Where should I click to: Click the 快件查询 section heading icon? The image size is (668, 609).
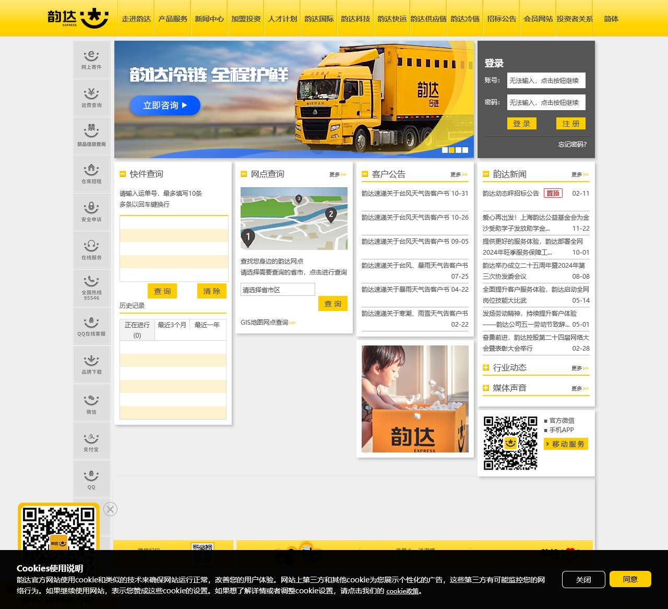pyautogui.click(x=123, y=174)
